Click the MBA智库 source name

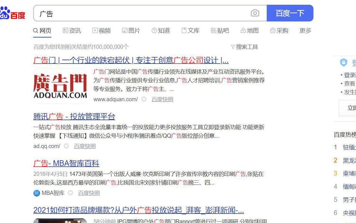pyautogui.click(x=53, y=193)
